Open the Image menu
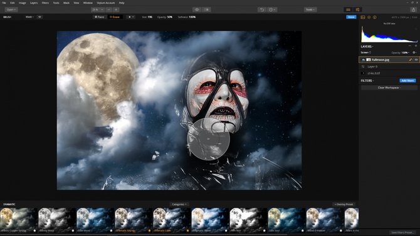This screenshot has width=420, height=236. coord(22,3)
